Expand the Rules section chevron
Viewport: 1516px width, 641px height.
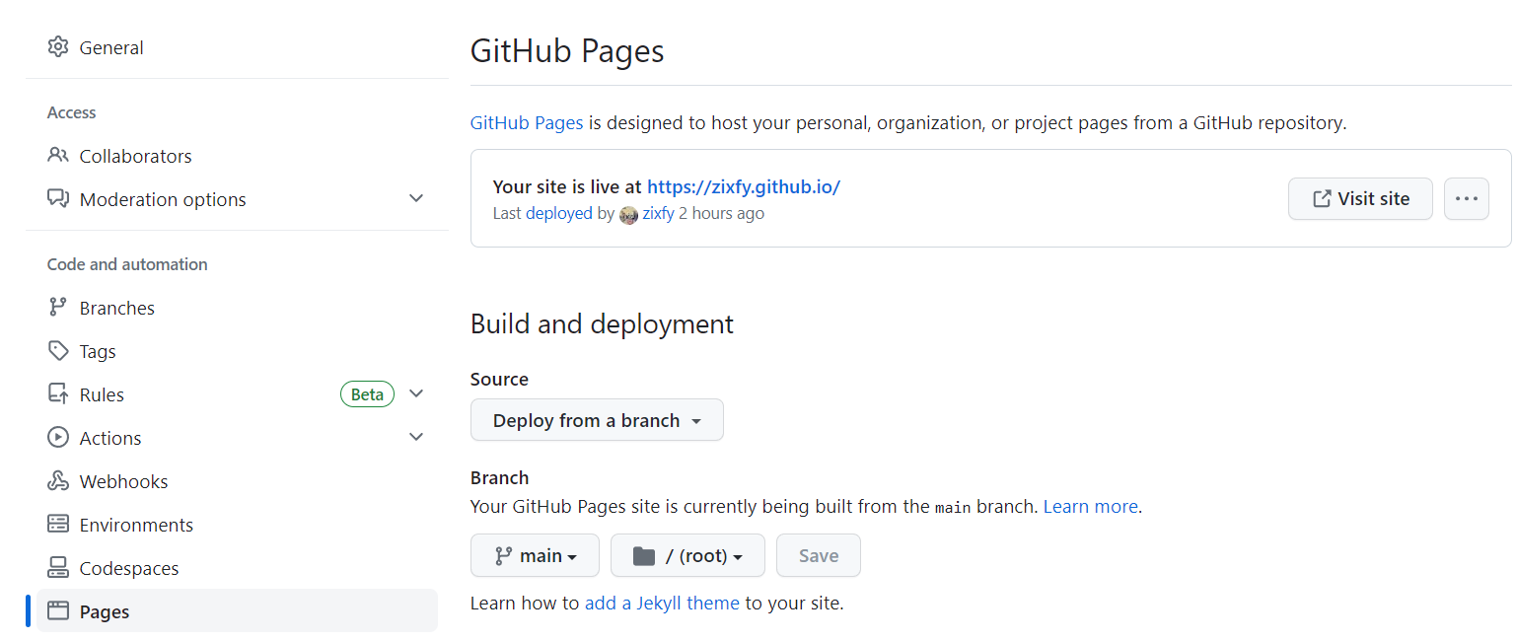416,393
